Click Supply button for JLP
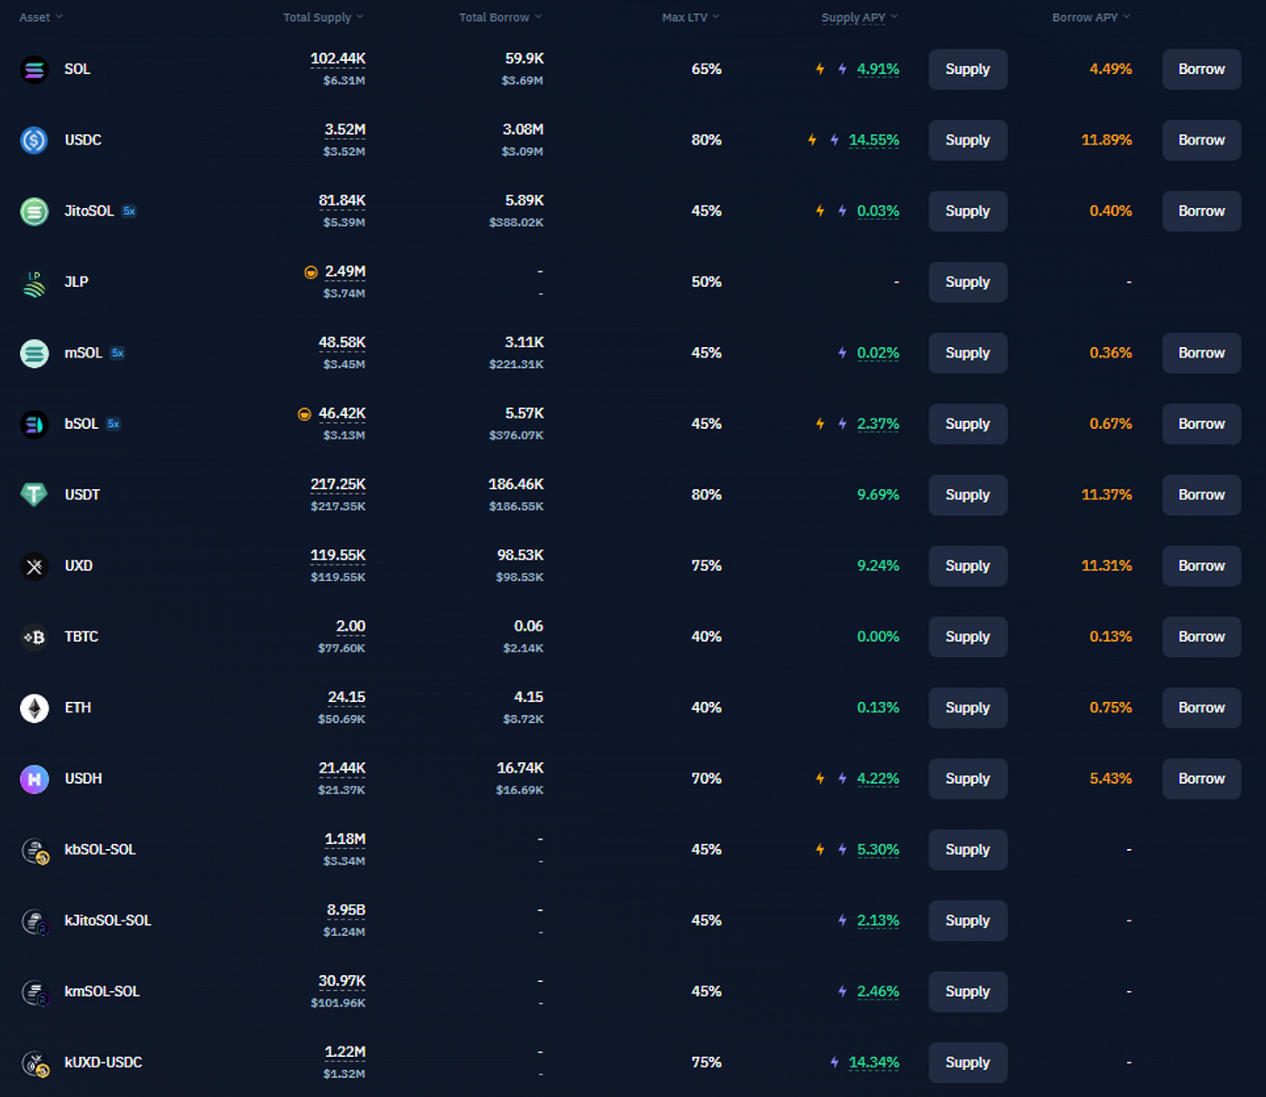 [x=968, y=282]
